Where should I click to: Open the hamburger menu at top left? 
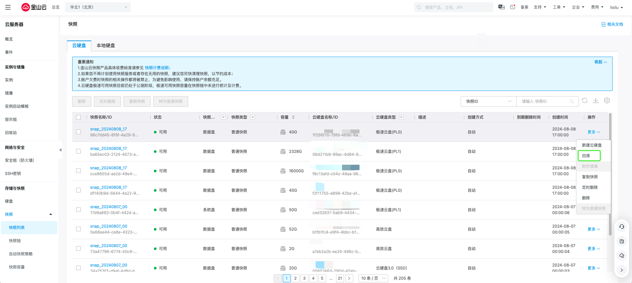[x=8, y=7]
